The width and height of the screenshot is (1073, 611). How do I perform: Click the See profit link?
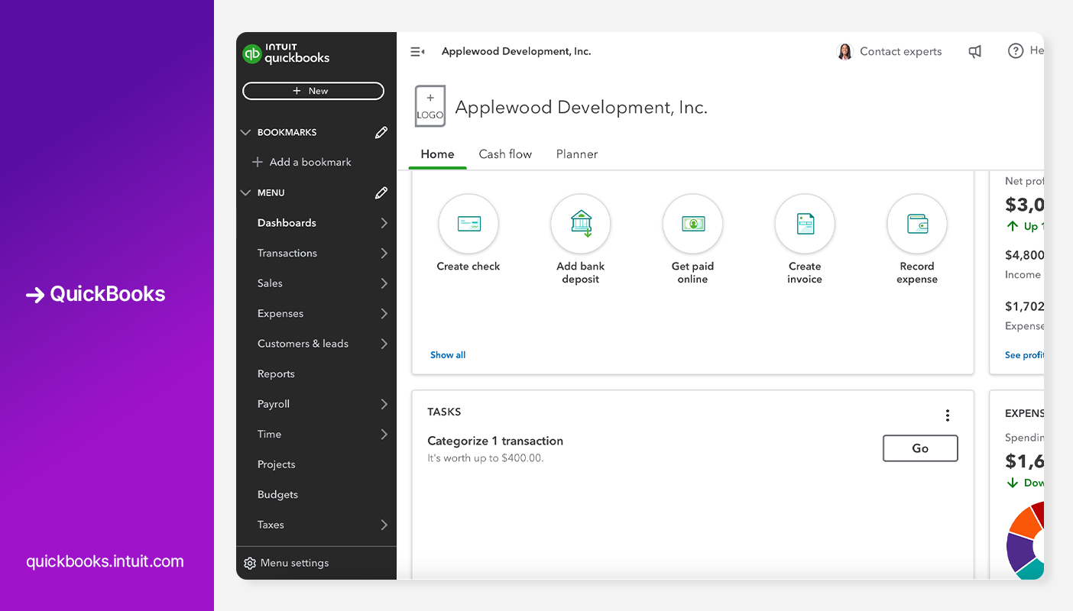click(1024, 355)
